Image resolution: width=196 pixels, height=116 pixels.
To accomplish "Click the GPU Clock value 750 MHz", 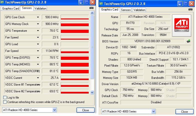I will (128, 90).
